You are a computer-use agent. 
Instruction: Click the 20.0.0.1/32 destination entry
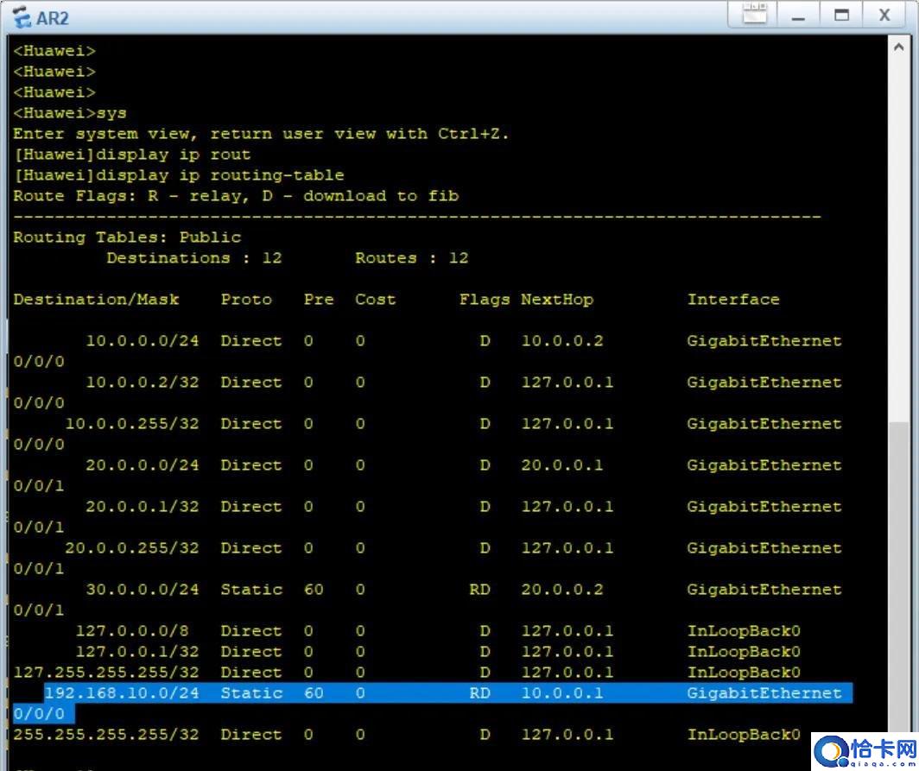tap(143, 507)
